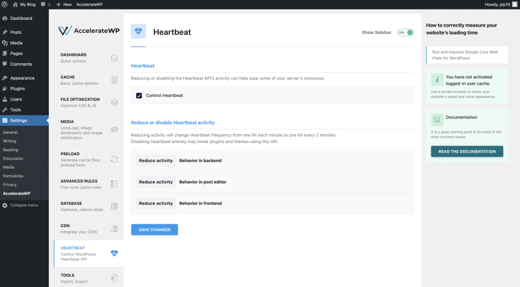The height and width of the screenshot is (287, 520).
Task: Click the Cache document icon
Action: 114,80
